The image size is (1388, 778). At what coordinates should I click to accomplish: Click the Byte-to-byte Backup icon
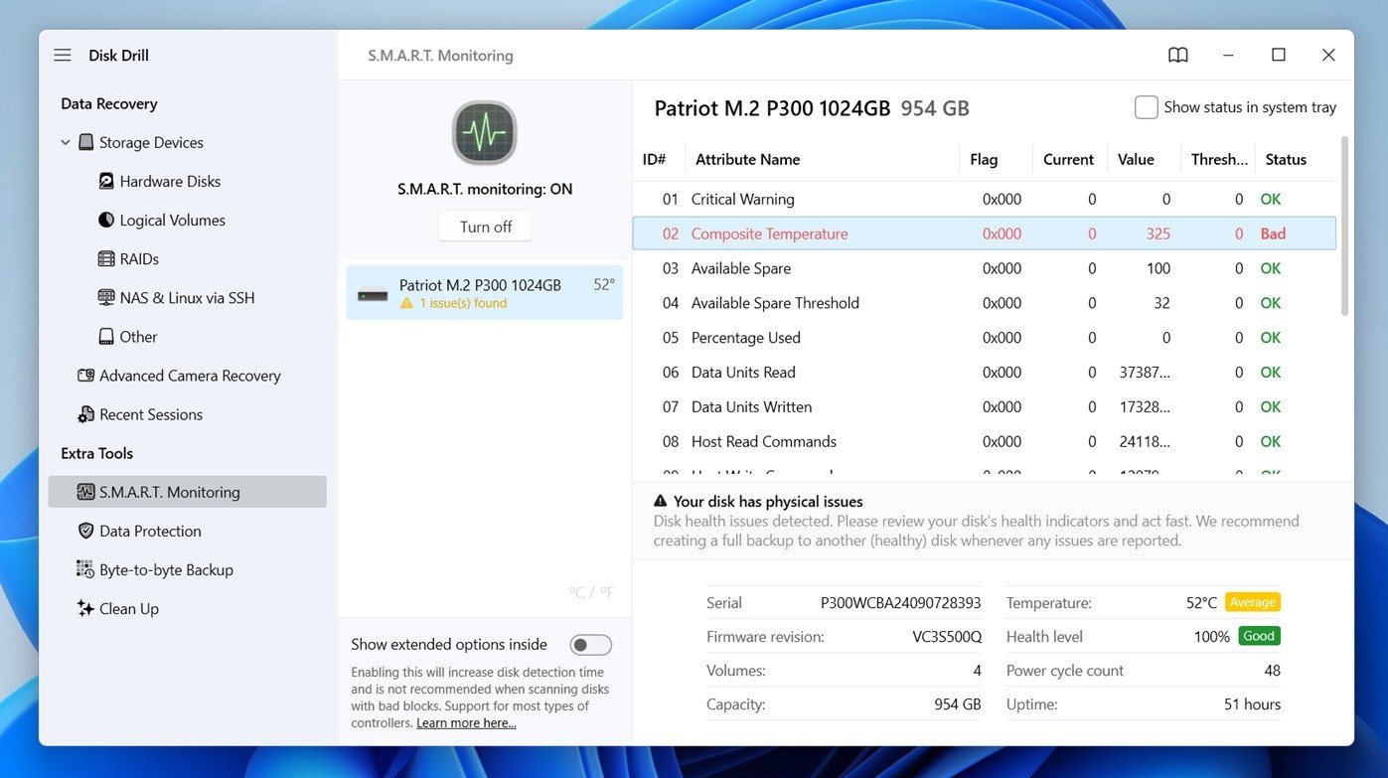click(86, 569)
